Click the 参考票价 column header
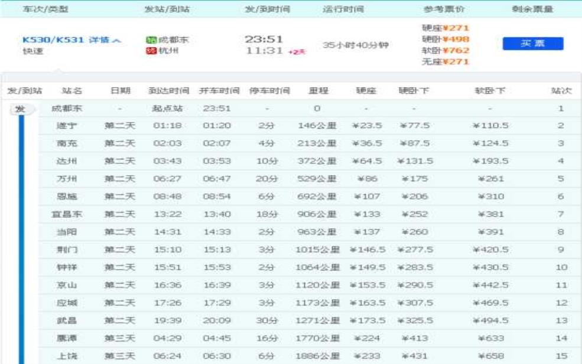 (444, 9)
